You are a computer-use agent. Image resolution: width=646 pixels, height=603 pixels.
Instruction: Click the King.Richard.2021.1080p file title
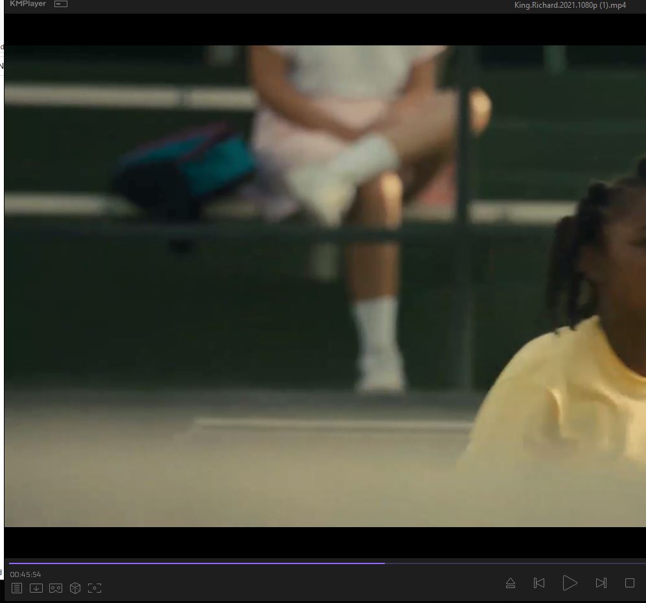point(570,5)
